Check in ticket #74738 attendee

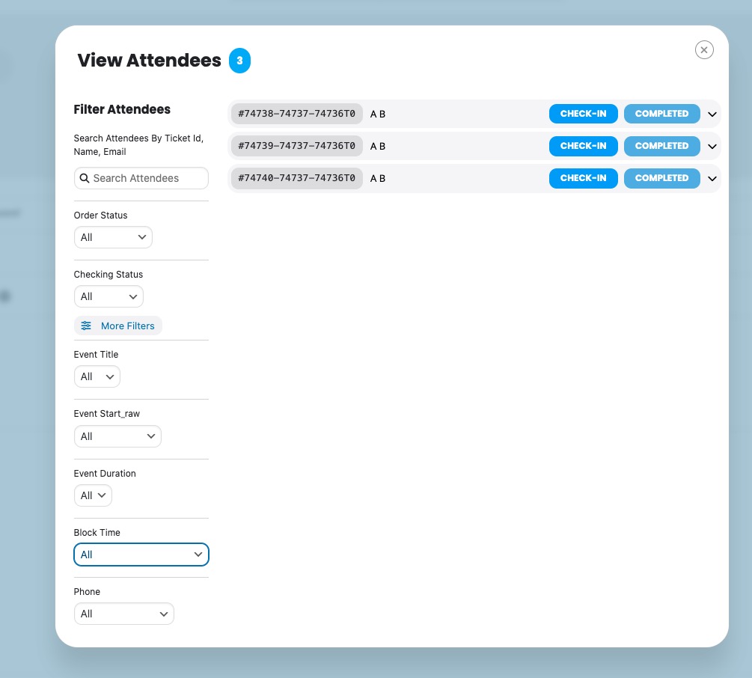pos(583,114)
